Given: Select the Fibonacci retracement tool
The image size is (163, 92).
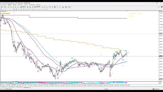Looking at the screenshot, I should [16, 9].
